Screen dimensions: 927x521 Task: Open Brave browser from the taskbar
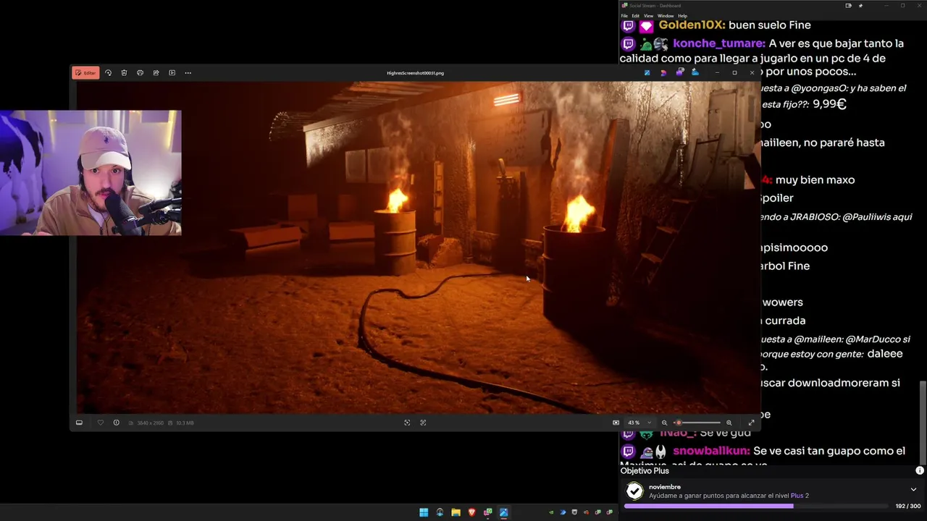[x=471, y=512]
